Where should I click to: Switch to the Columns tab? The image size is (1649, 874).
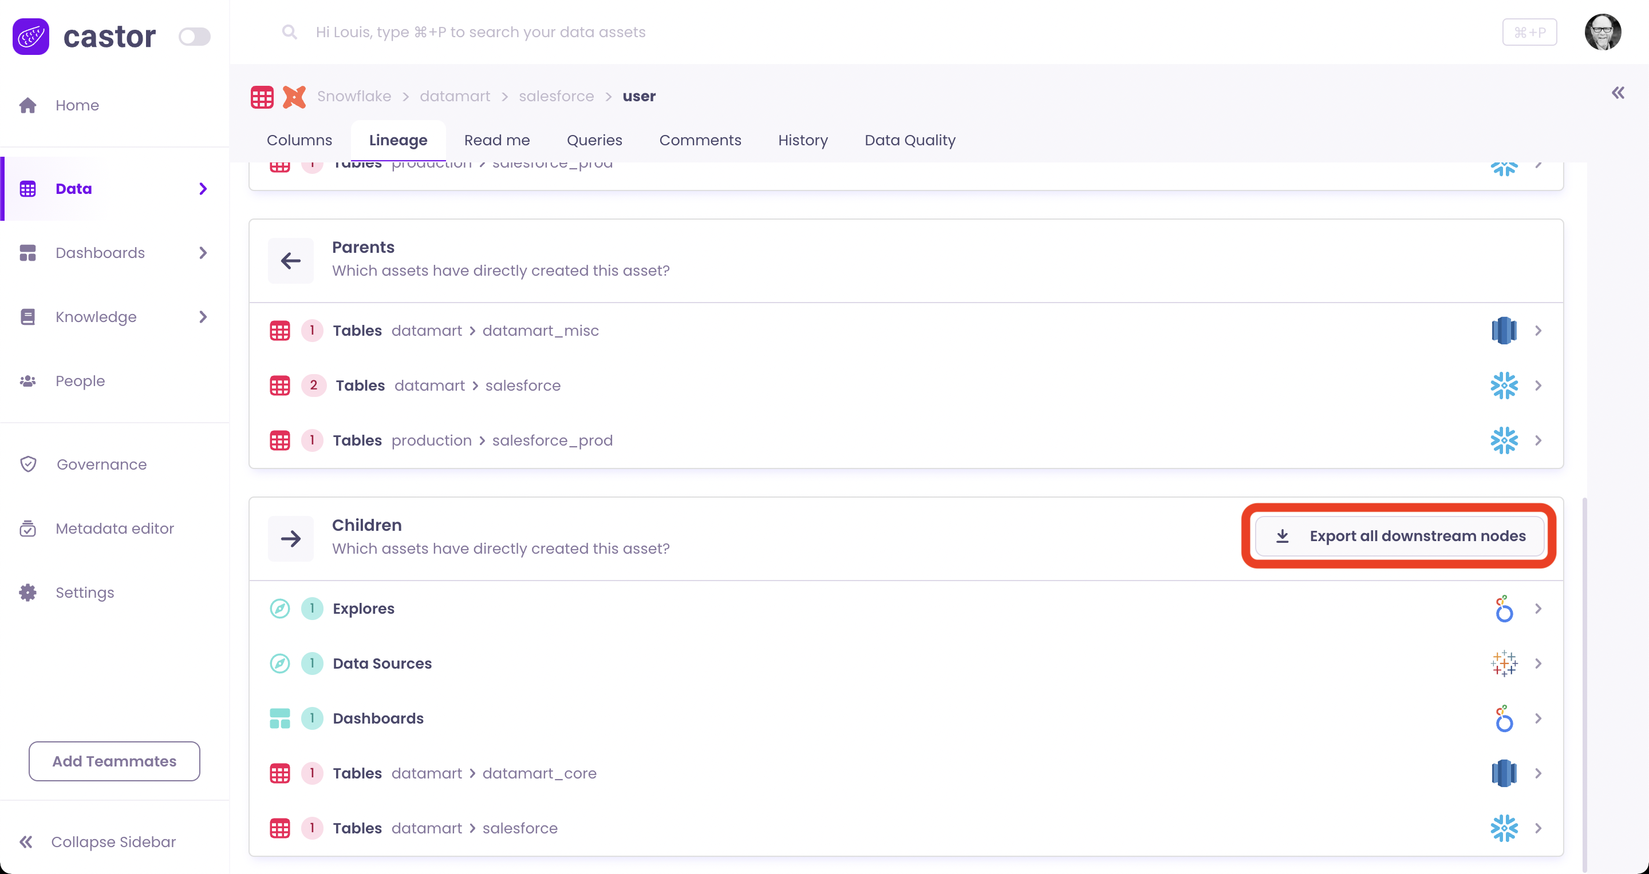pyautogui.click(x=299, y=140)
